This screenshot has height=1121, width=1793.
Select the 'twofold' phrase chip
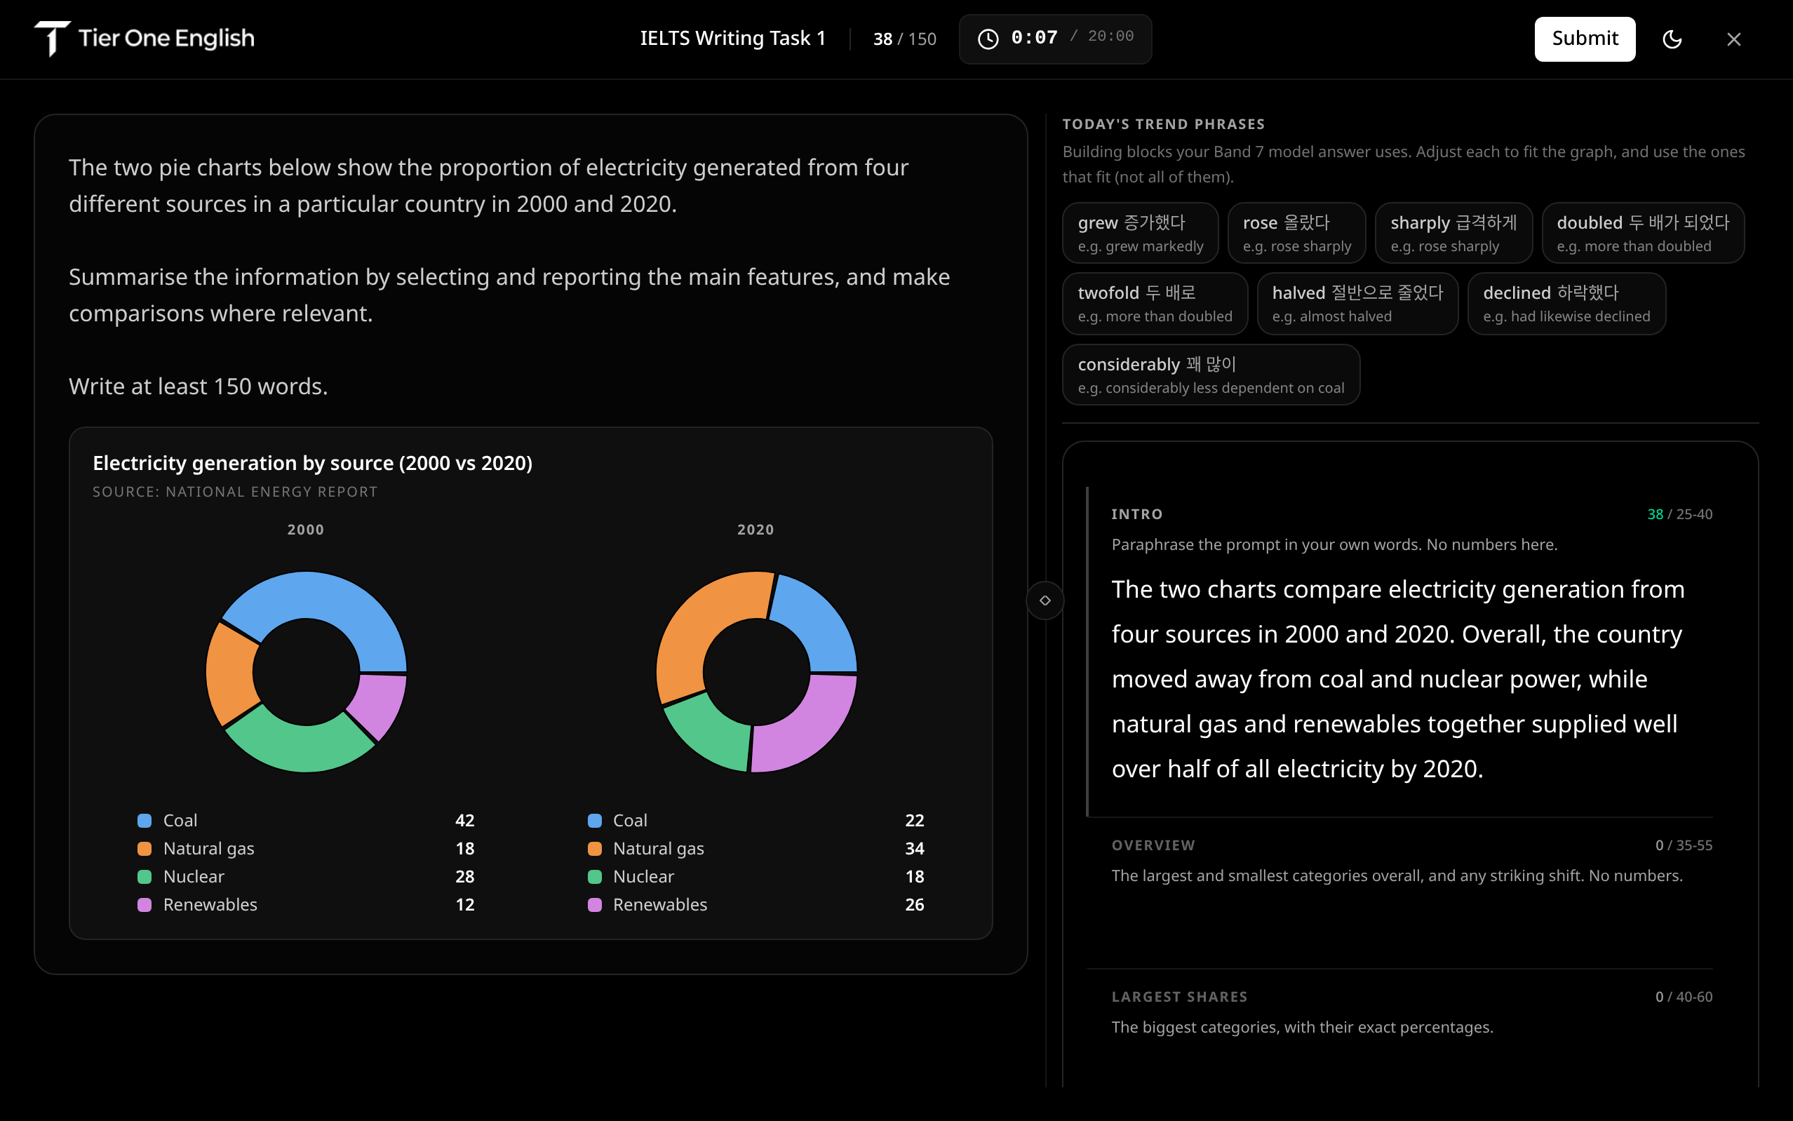pos(1155,303)
